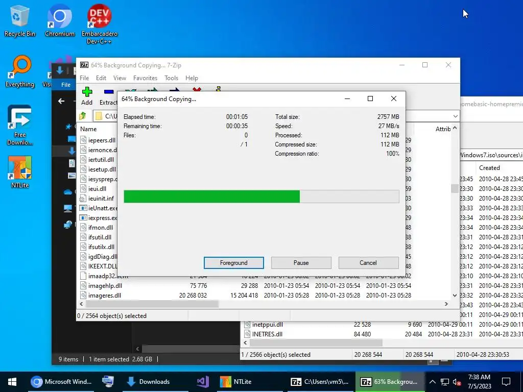Switch to Microsoft Windows Chromium taskbar item

pyautogui.click(x=61, y=382)
